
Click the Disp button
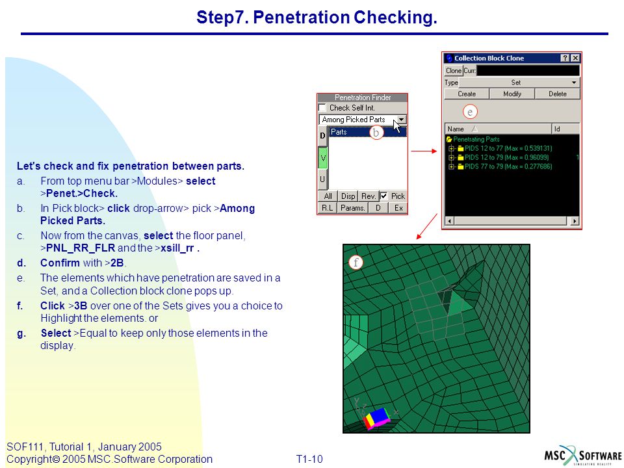348,196
